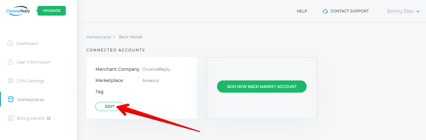Open CRM Settings from sidebar
Screen dimensions: 426x140
coord(30,81)
